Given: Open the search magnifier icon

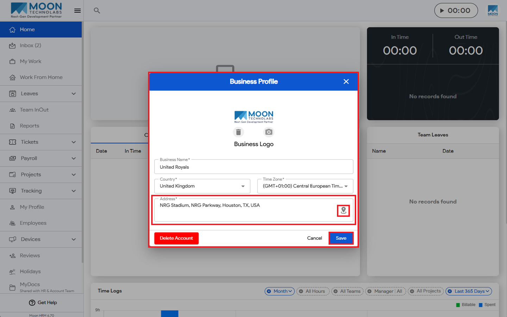Looking at the screenshot, I should [x=97, y=11].
